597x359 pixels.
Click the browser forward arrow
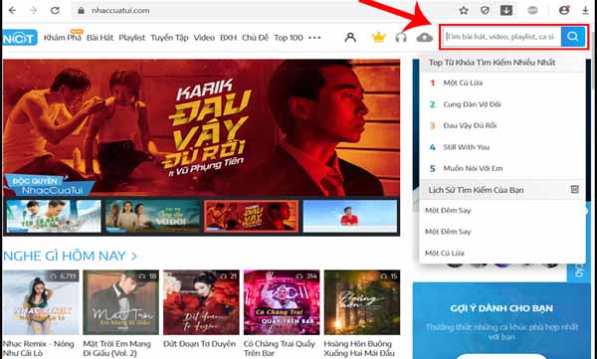[x=34, y=10]
